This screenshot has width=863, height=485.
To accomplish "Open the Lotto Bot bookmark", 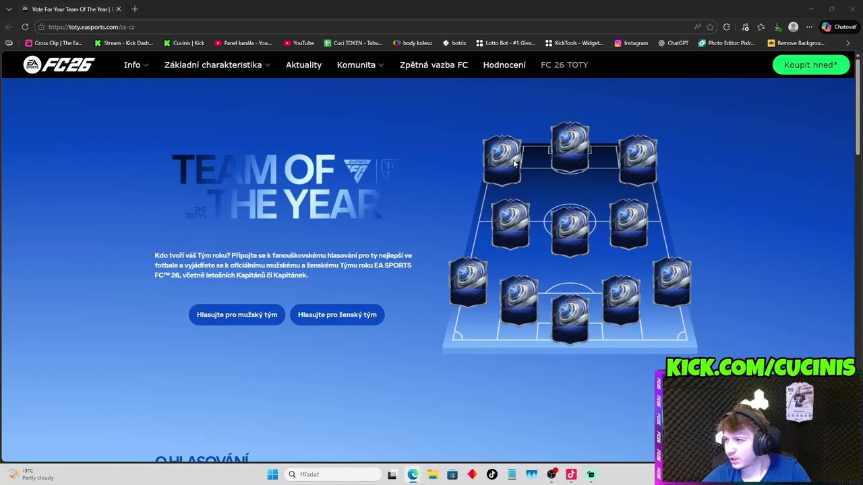I will click(506, 43).
